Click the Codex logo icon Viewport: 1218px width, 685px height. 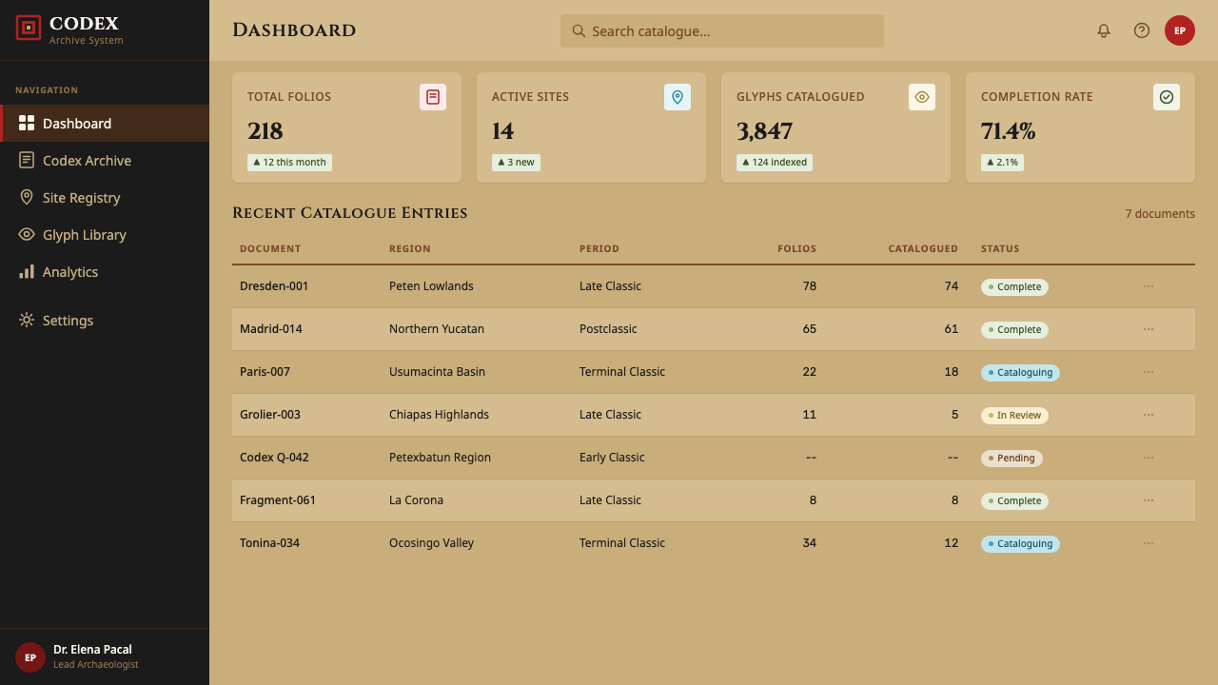tap(29, 28)
